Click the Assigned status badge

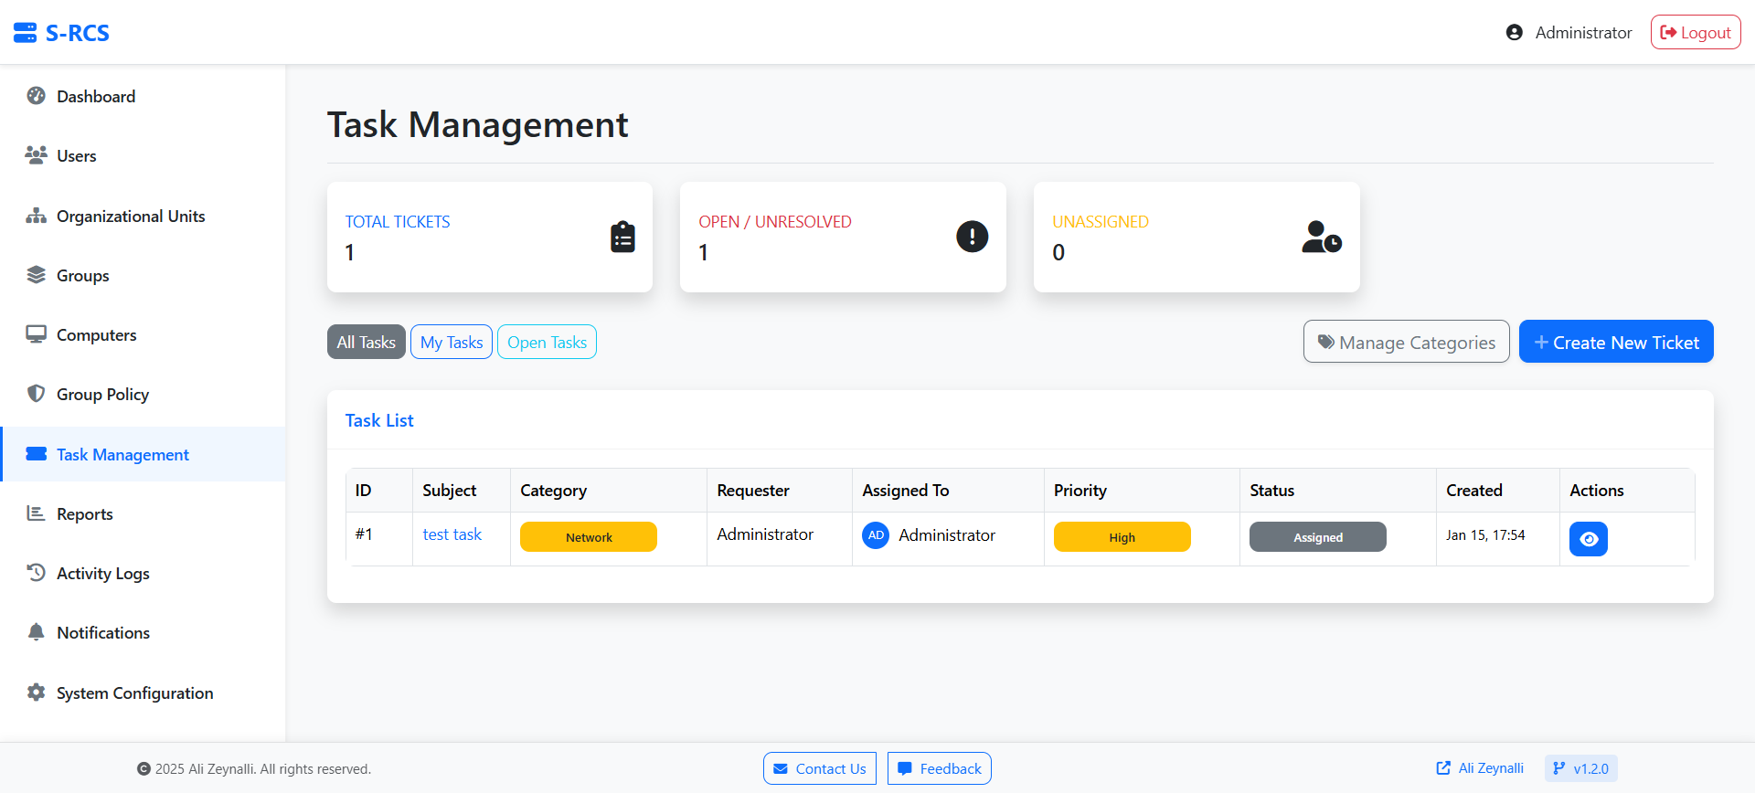click(x=1317, y=537)
